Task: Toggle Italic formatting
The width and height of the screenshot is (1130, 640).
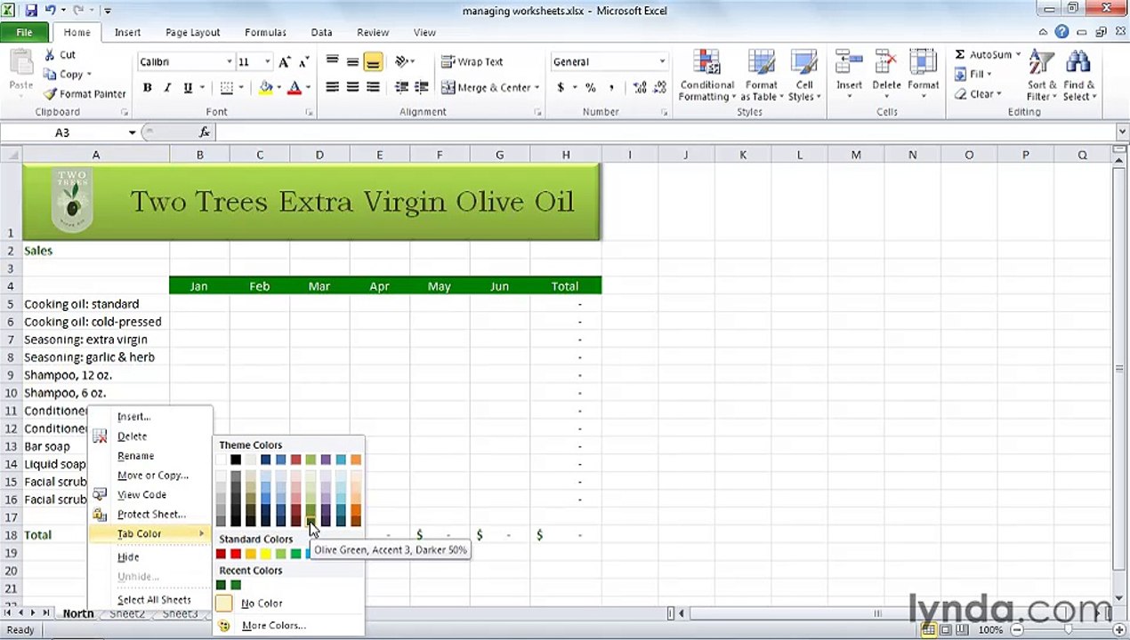Action: coord(167,88)
